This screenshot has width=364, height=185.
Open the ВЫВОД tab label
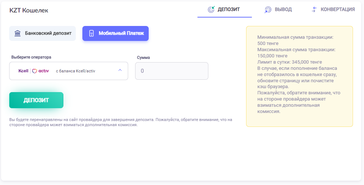click(x=283, y=10)
